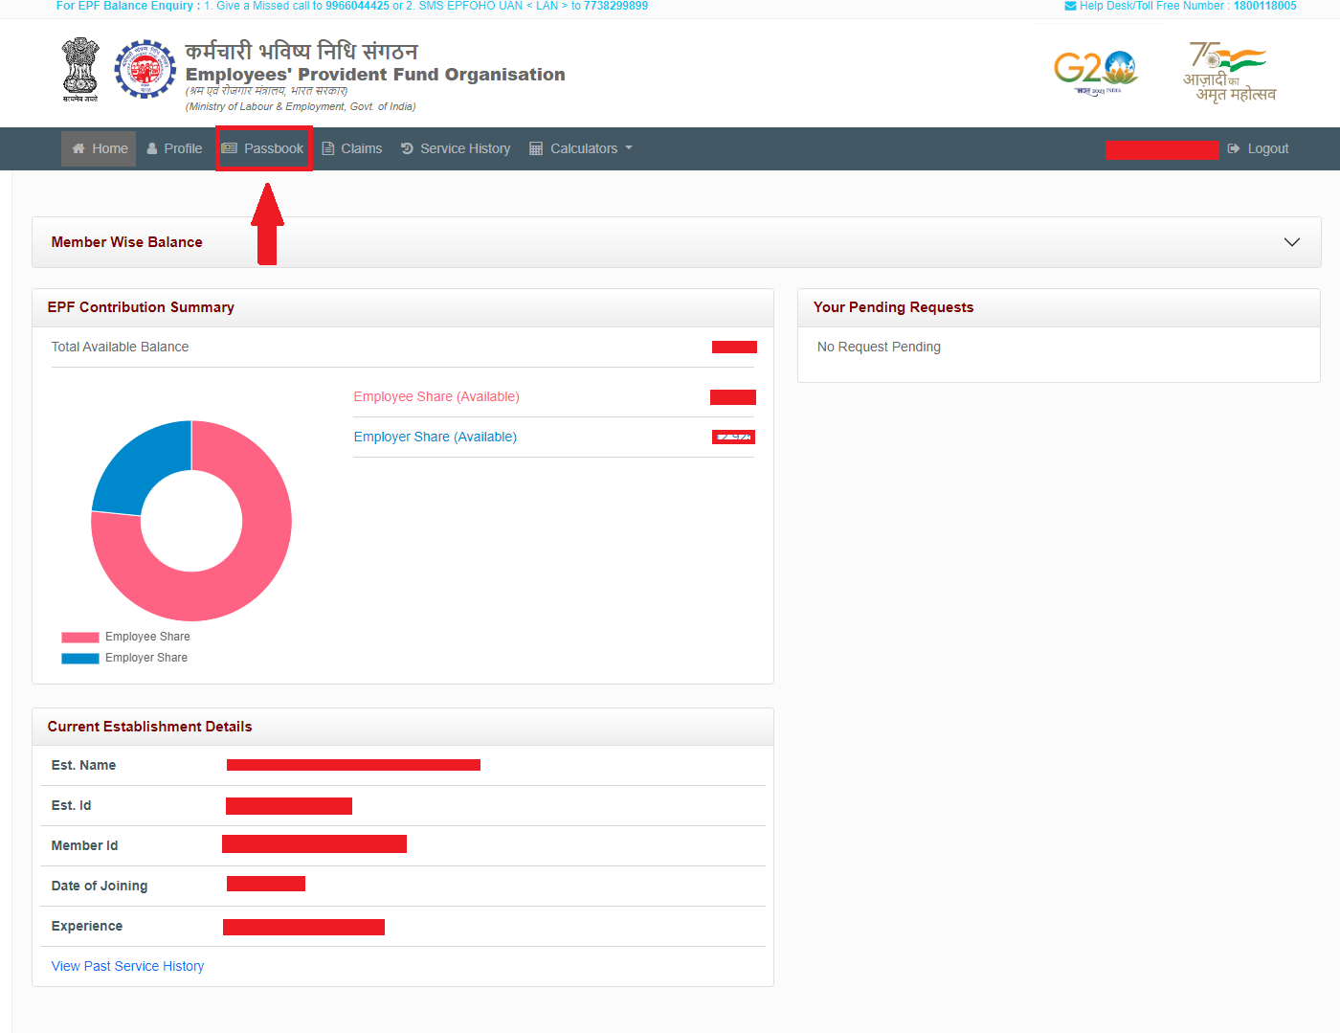Screen dimensions: 1340x1033
Task: Click the Employee Share pink legend swatch
Action: [x=78, y=637]
